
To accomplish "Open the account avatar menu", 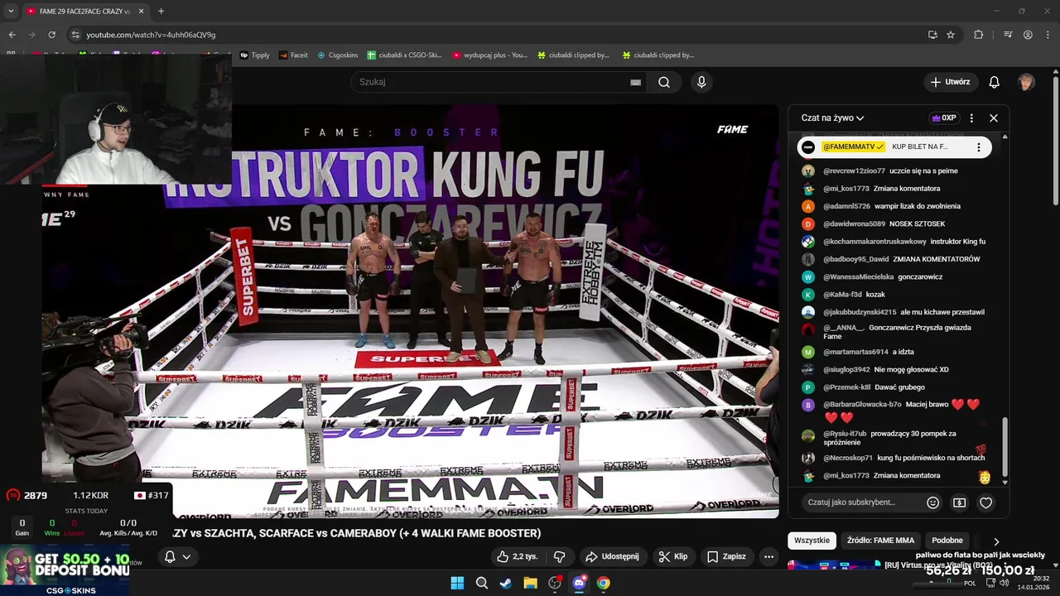I will 1026,82.
